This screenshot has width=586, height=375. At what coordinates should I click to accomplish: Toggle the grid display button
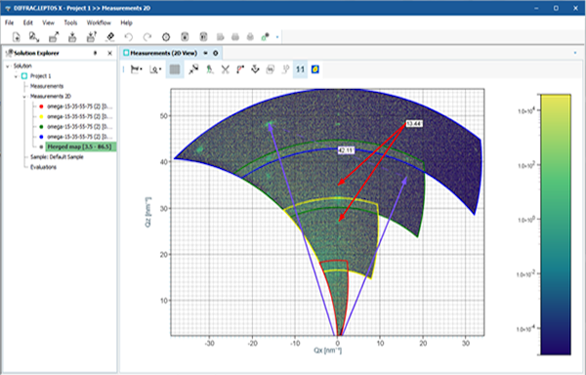coord(175,69)
